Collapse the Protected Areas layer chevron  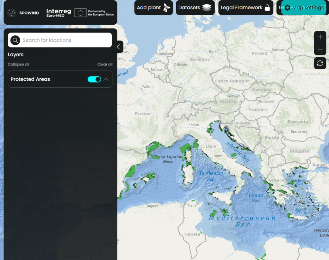(x=106, y=79)
